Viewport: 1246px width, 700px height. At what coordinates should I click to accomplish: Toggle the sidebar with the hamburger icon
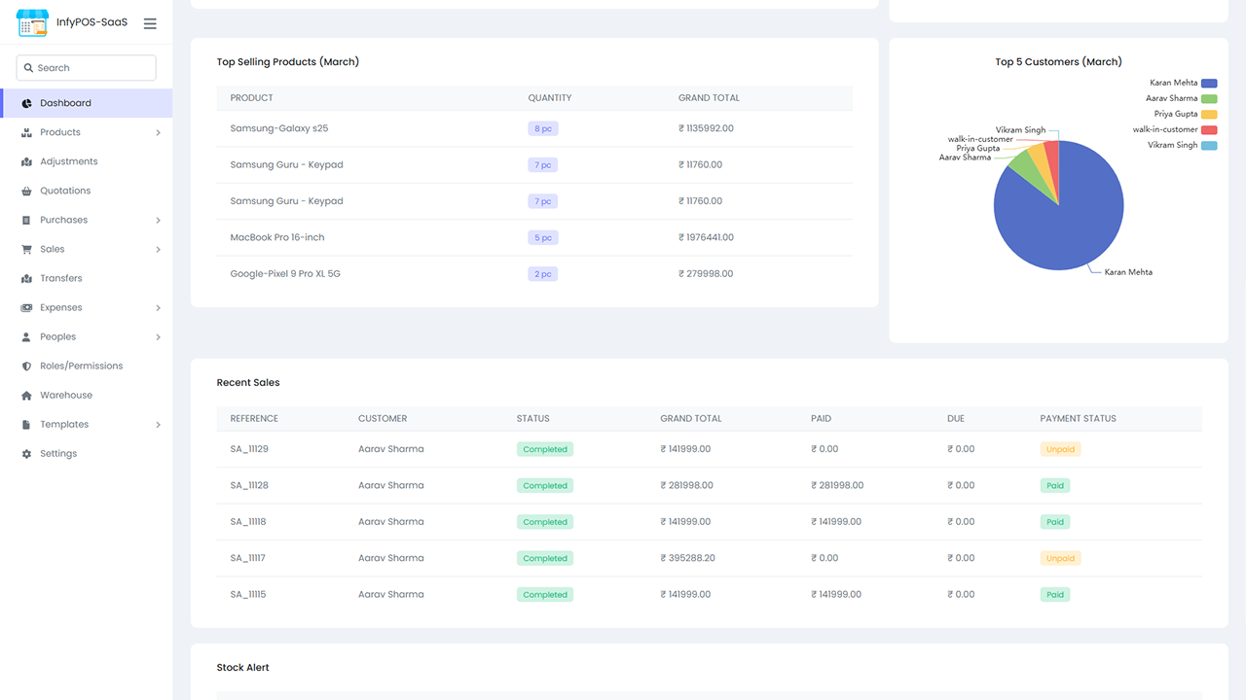(x=150, y=23)
